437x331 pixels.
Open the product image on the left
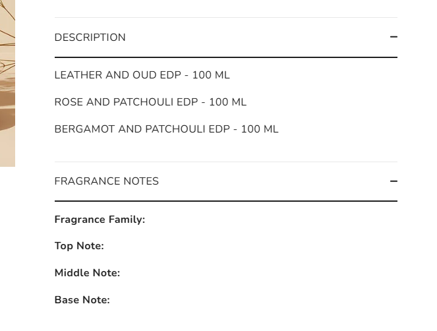pyautogui.click(x=7, y=82)
